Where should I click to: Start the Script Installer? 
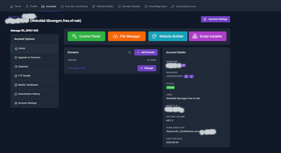click(x=208, y=36)
